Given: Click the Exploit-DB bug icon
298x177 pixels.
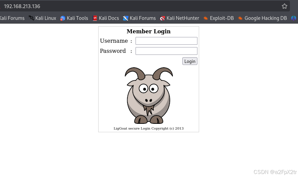Looking at the screenshot, I should coord(206,18).
